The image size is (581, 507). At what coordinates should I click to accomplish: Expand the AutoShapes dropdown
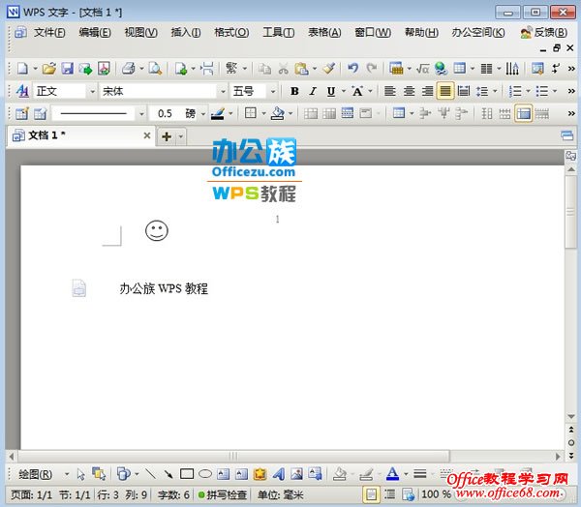tap(138, 474)
